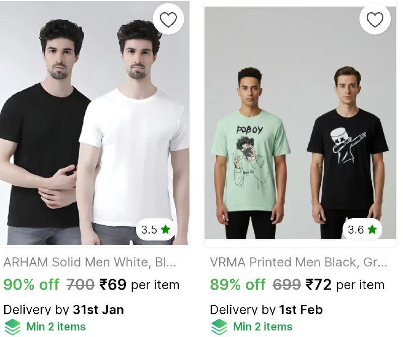Click the struck-through 700 original price
Screen dimensions: 403x337
(x=81, y=285)
